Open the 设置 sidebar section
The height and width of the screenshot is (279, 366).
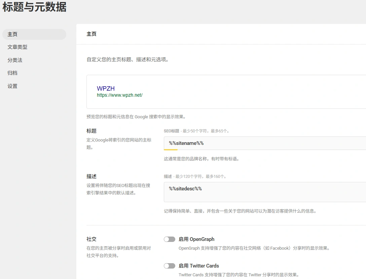click(x=12, y=86)
